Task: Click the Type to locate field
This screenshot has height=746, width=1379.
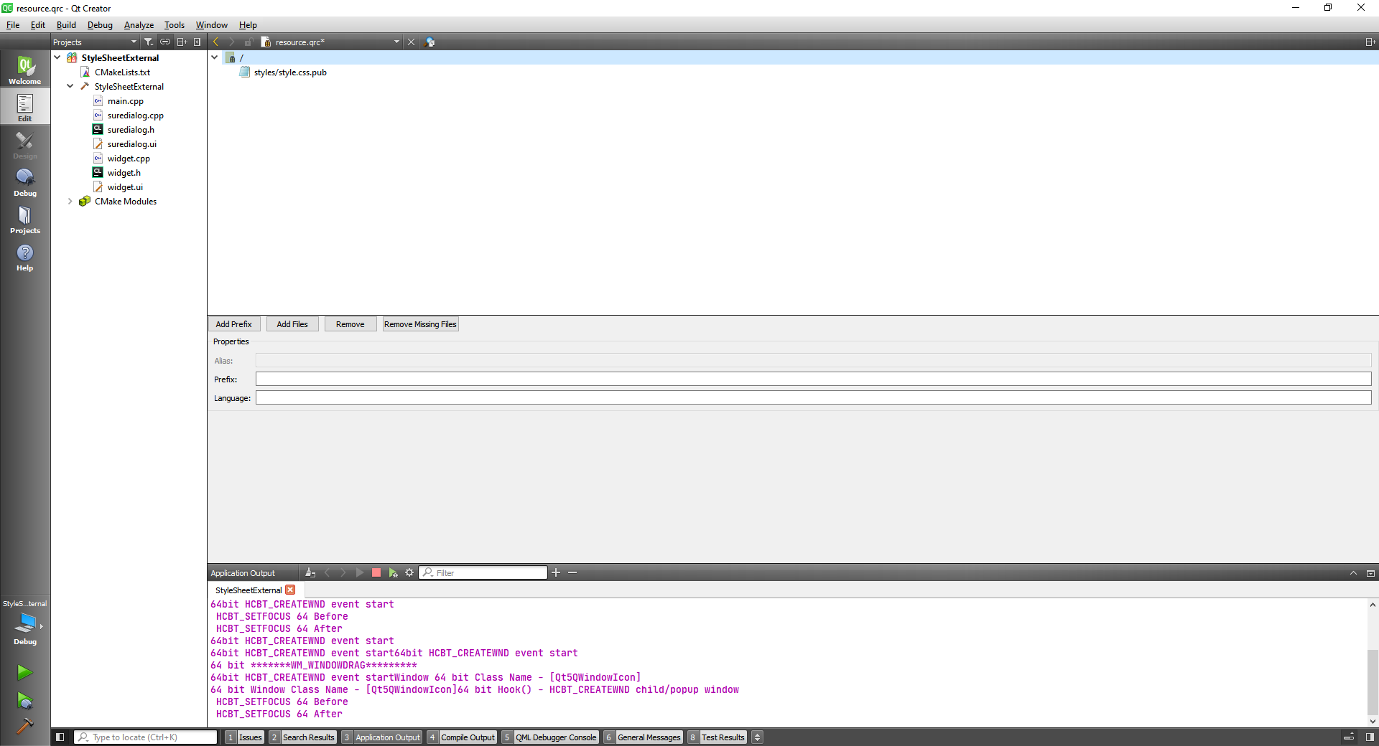Action: point(146,737)
